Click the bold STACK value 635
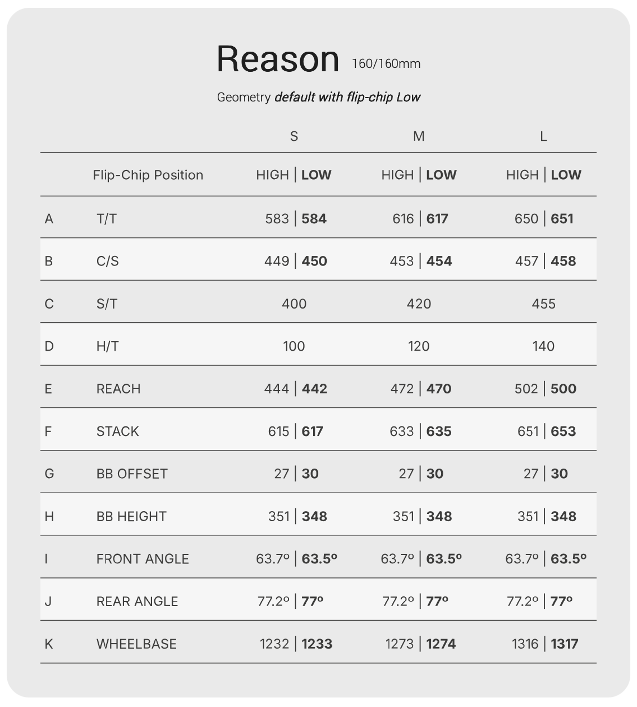This screenshot has width=637, height=707. coord(439,431)
